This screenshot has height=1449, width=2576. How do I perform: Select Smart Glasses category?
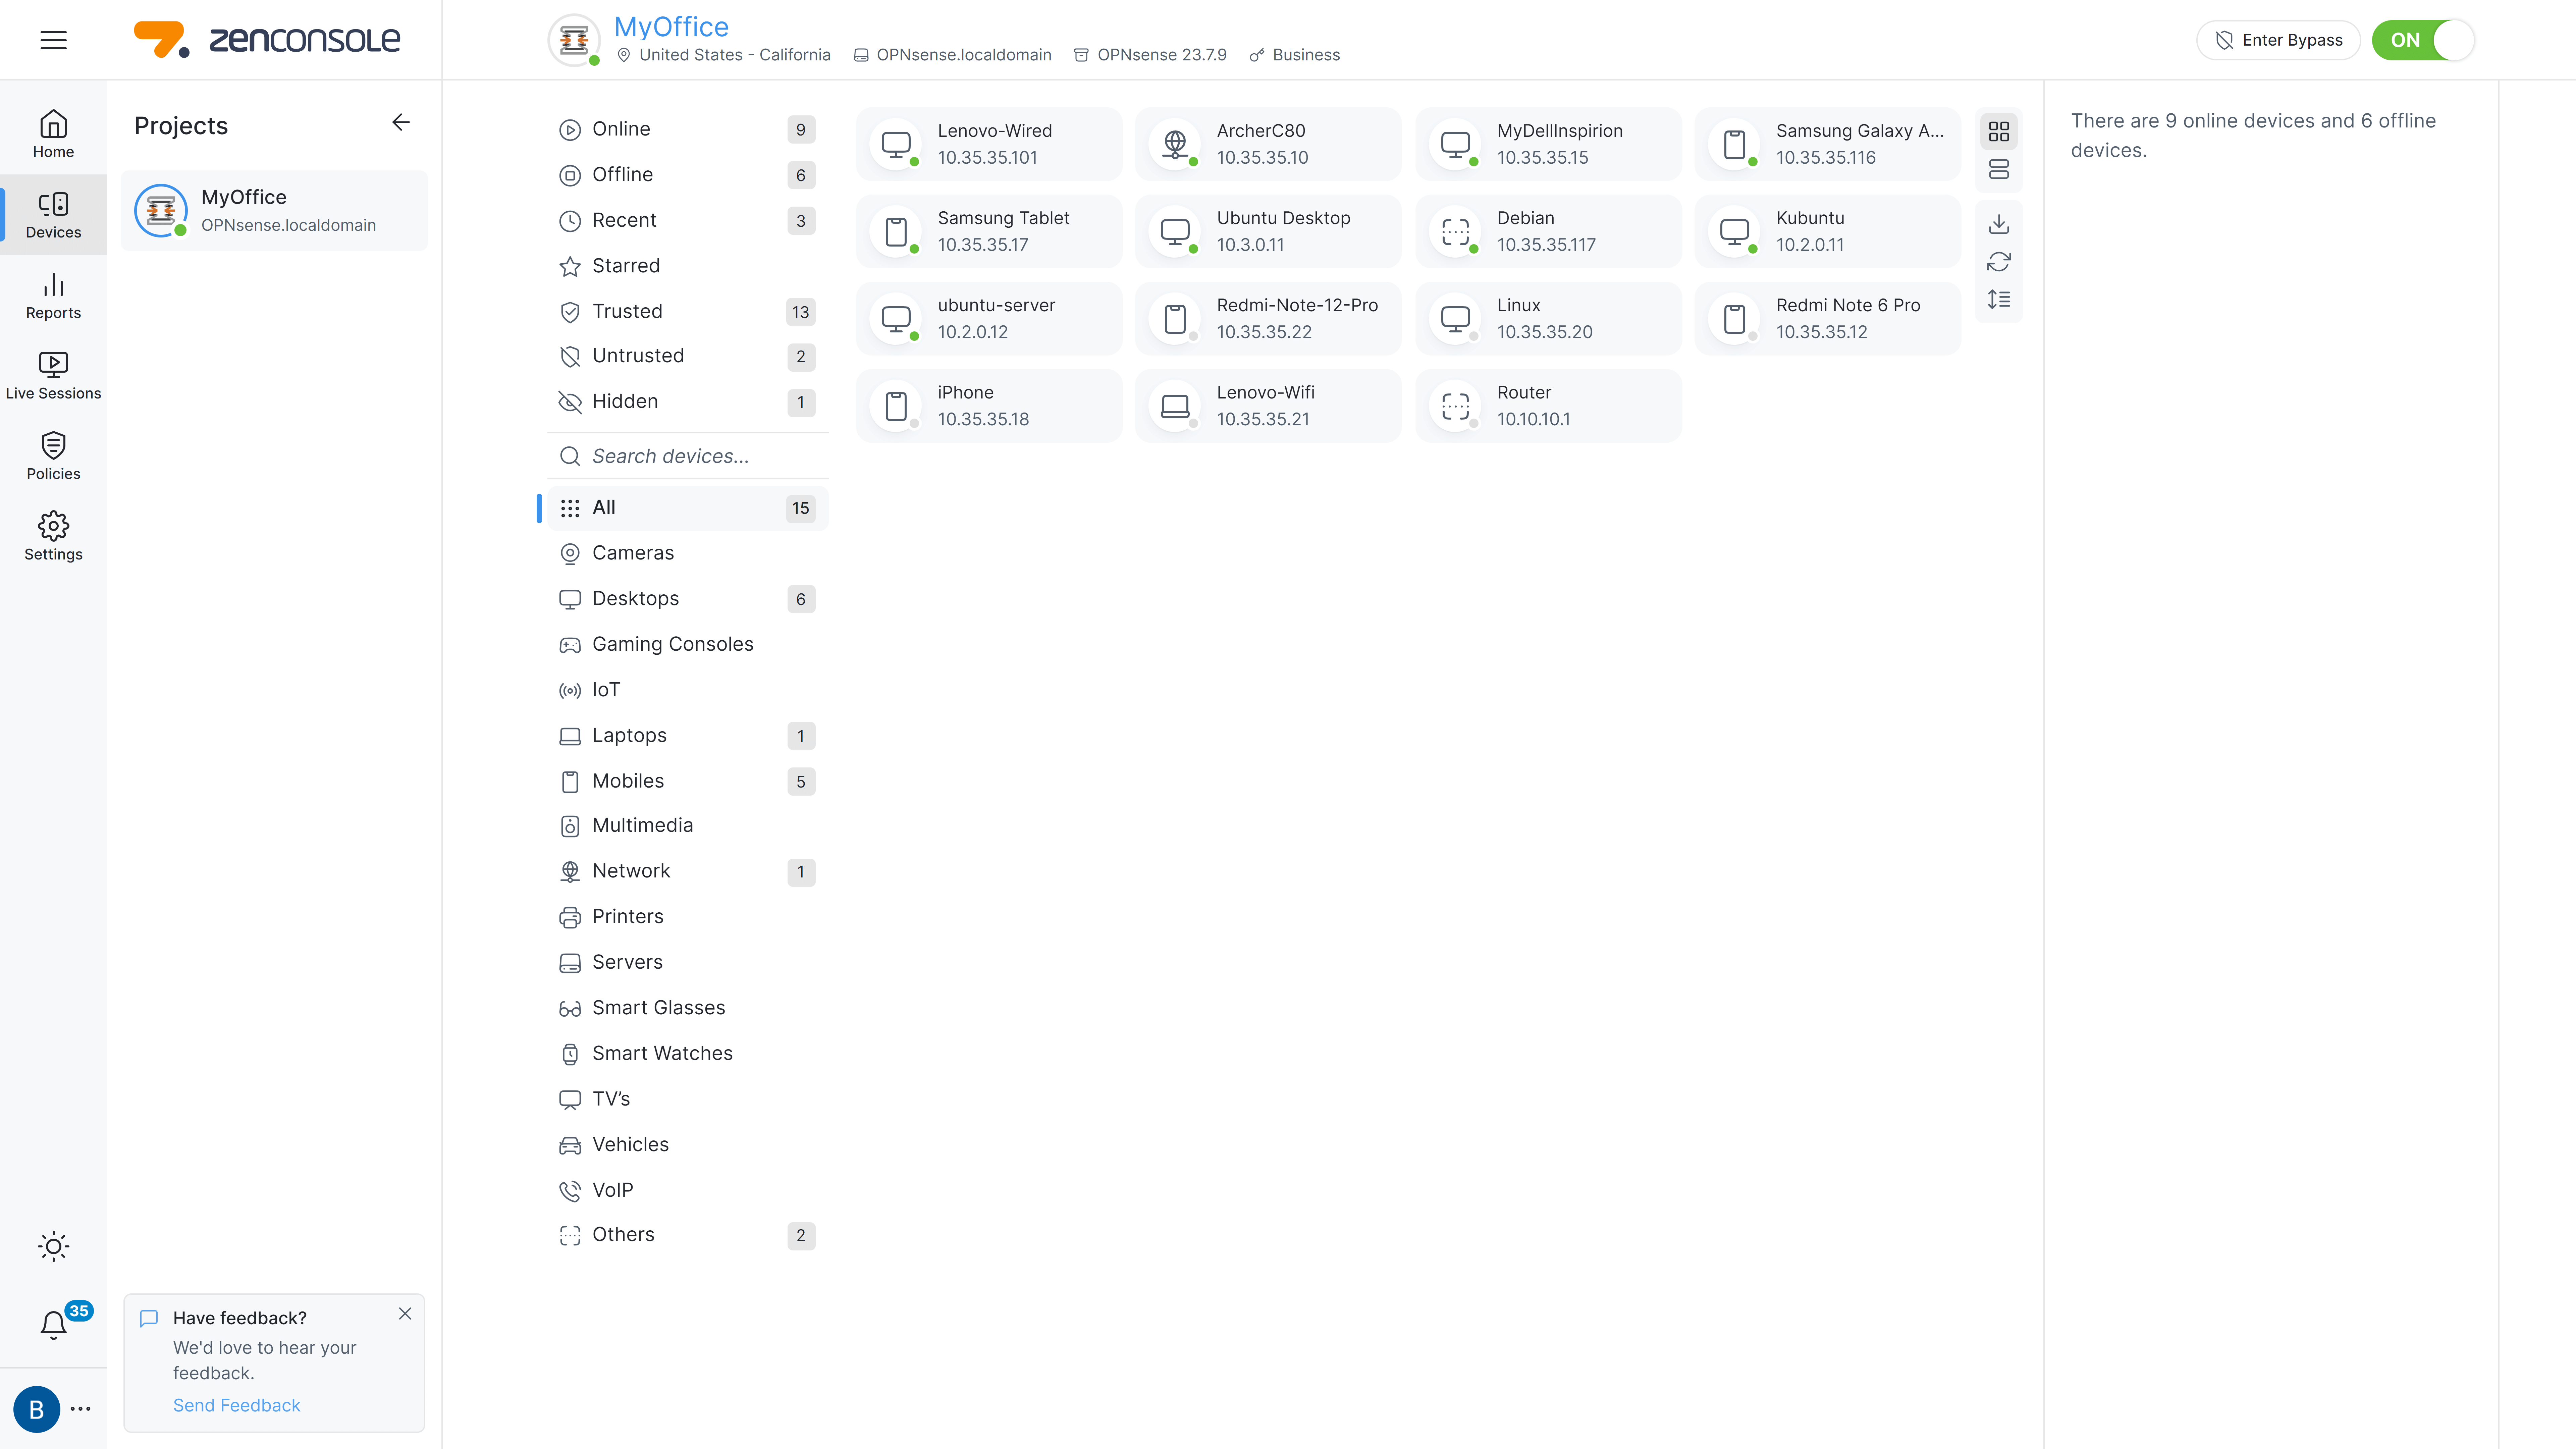click(x=688, y=1008)
